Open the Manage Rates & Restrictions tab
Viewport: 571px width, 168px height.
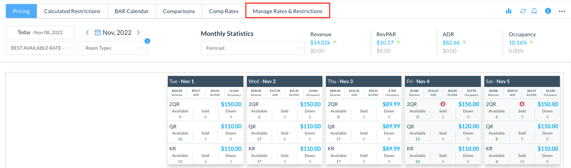coord(287,11)
